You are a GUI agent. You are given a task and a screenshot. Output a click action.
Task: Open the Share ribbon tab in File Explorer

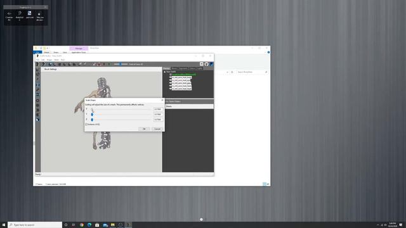point(56,52)
